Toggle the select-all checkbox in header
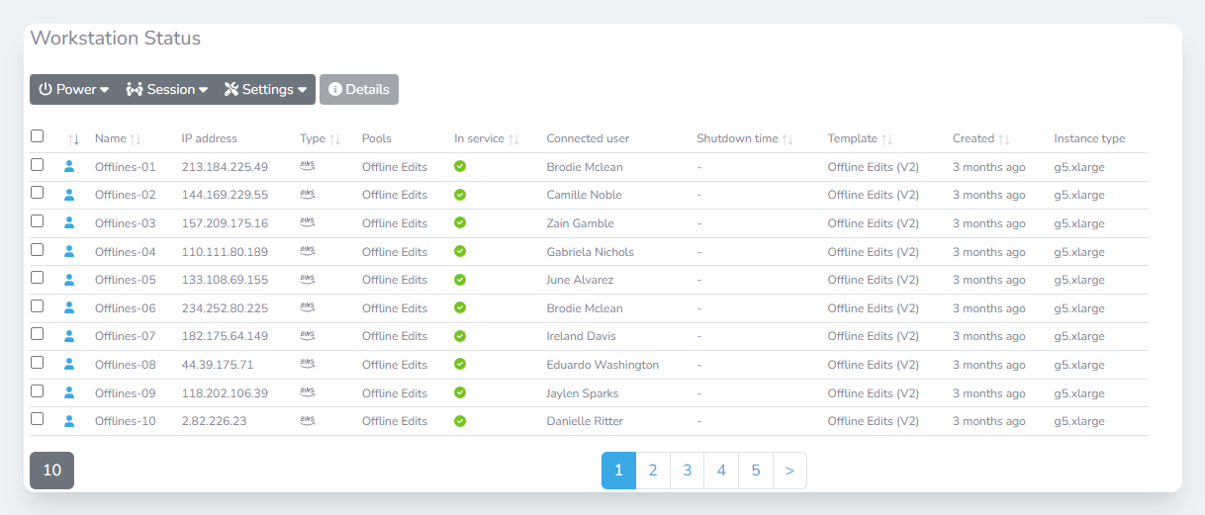This screenshot has width=1205, height=515. [38, 136]
